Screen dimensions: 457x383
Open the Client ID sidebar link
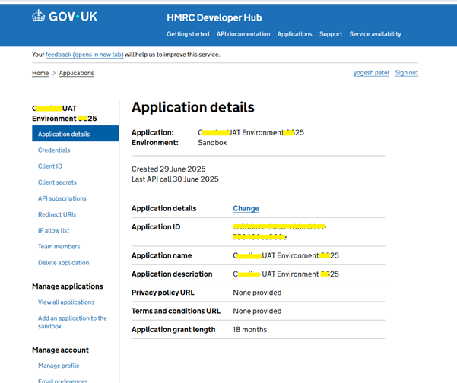point(50,166)
